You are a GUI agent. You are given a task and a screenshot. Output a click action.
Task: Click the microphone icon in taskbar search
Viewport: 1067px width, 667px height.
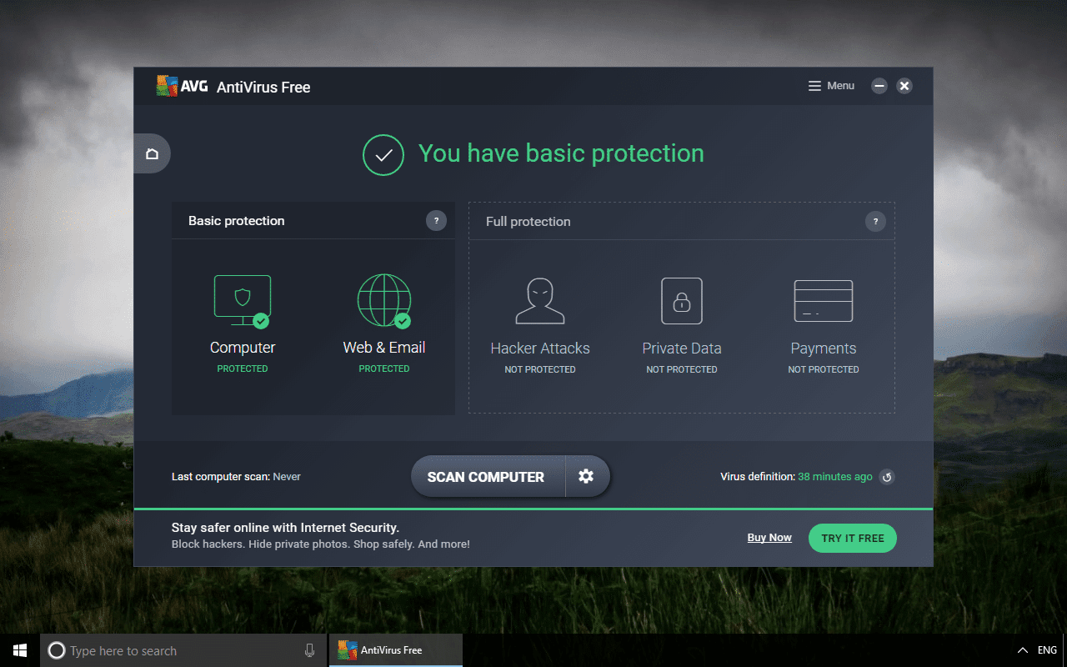pyautogui.click(x=310, y=650)
